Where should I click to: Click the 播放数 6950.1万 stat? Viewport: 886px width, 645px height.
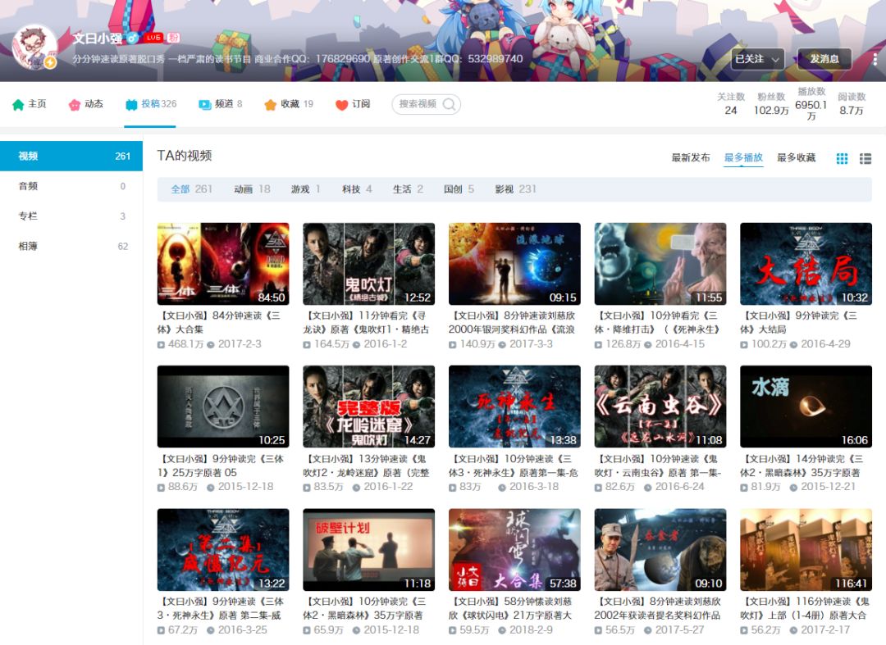[811, 103]
